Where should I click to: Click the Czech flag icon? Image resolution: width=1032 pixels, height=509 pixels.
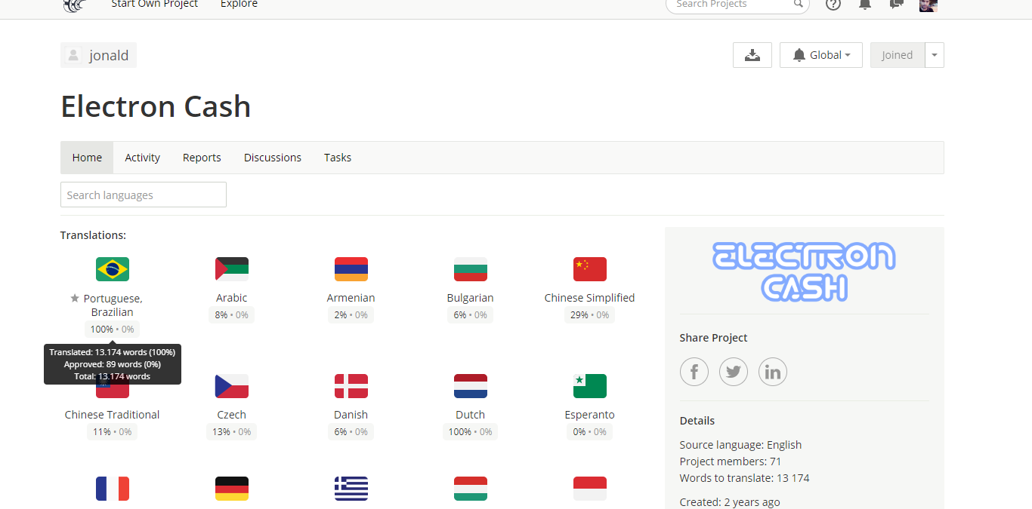(232, 386)
